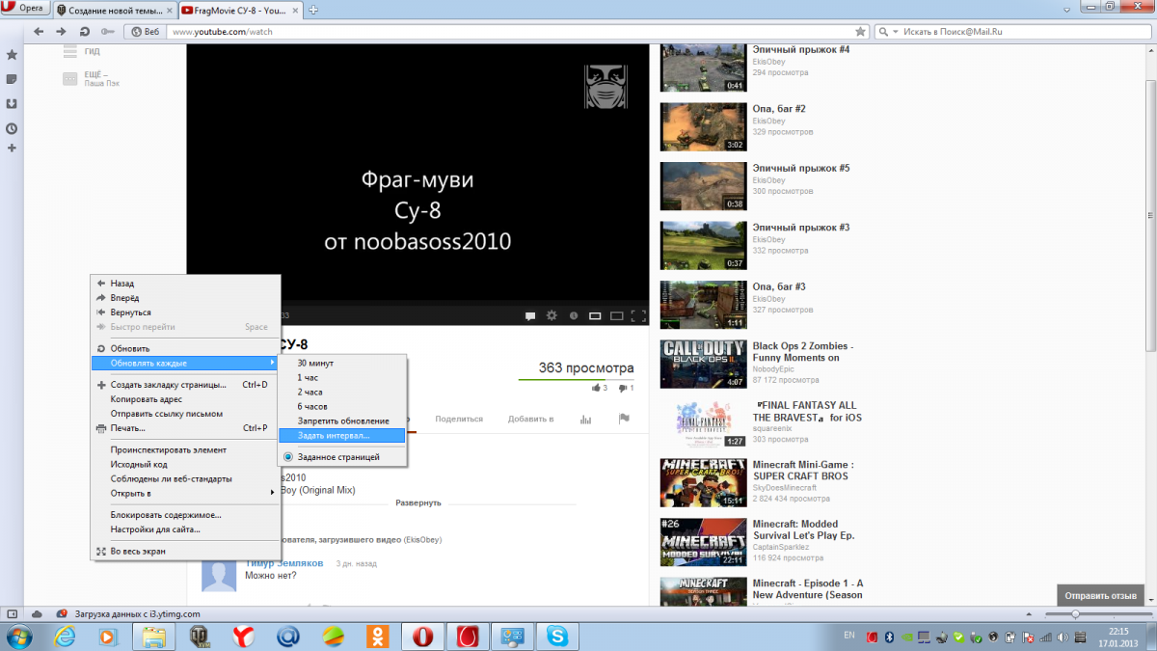
Task: Open the "Опа, баг #2" video link
Action: click(x=779, y=109)
